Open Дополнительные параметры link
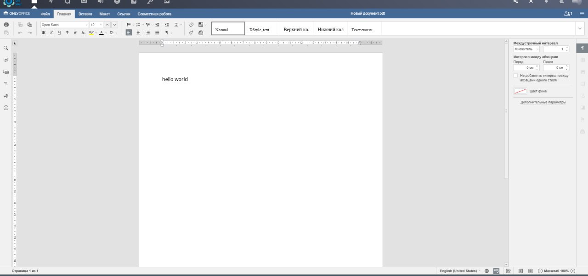Screen dimensions: 588x276 [543, 102]
